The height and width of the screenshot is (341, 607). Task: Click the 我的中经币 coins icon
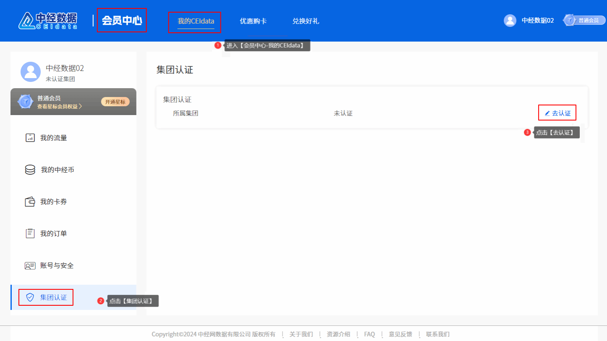coord(30,170)
